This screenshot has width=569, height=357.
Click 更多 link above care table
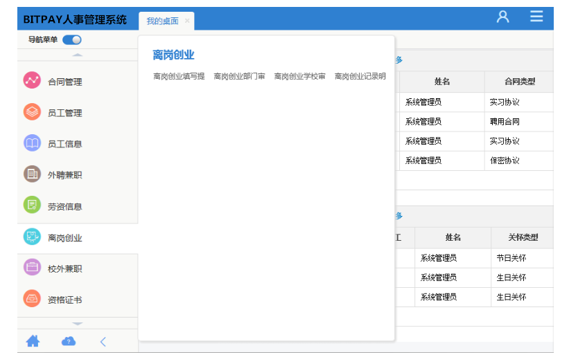399,216
